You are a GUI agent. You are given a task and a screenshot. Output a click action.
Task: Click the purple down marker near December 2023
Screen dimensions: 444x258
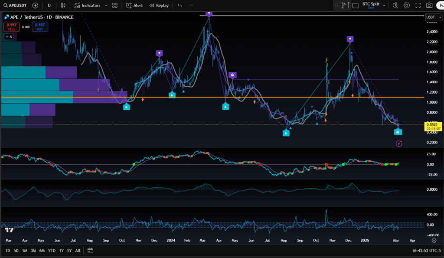(160, 53)
